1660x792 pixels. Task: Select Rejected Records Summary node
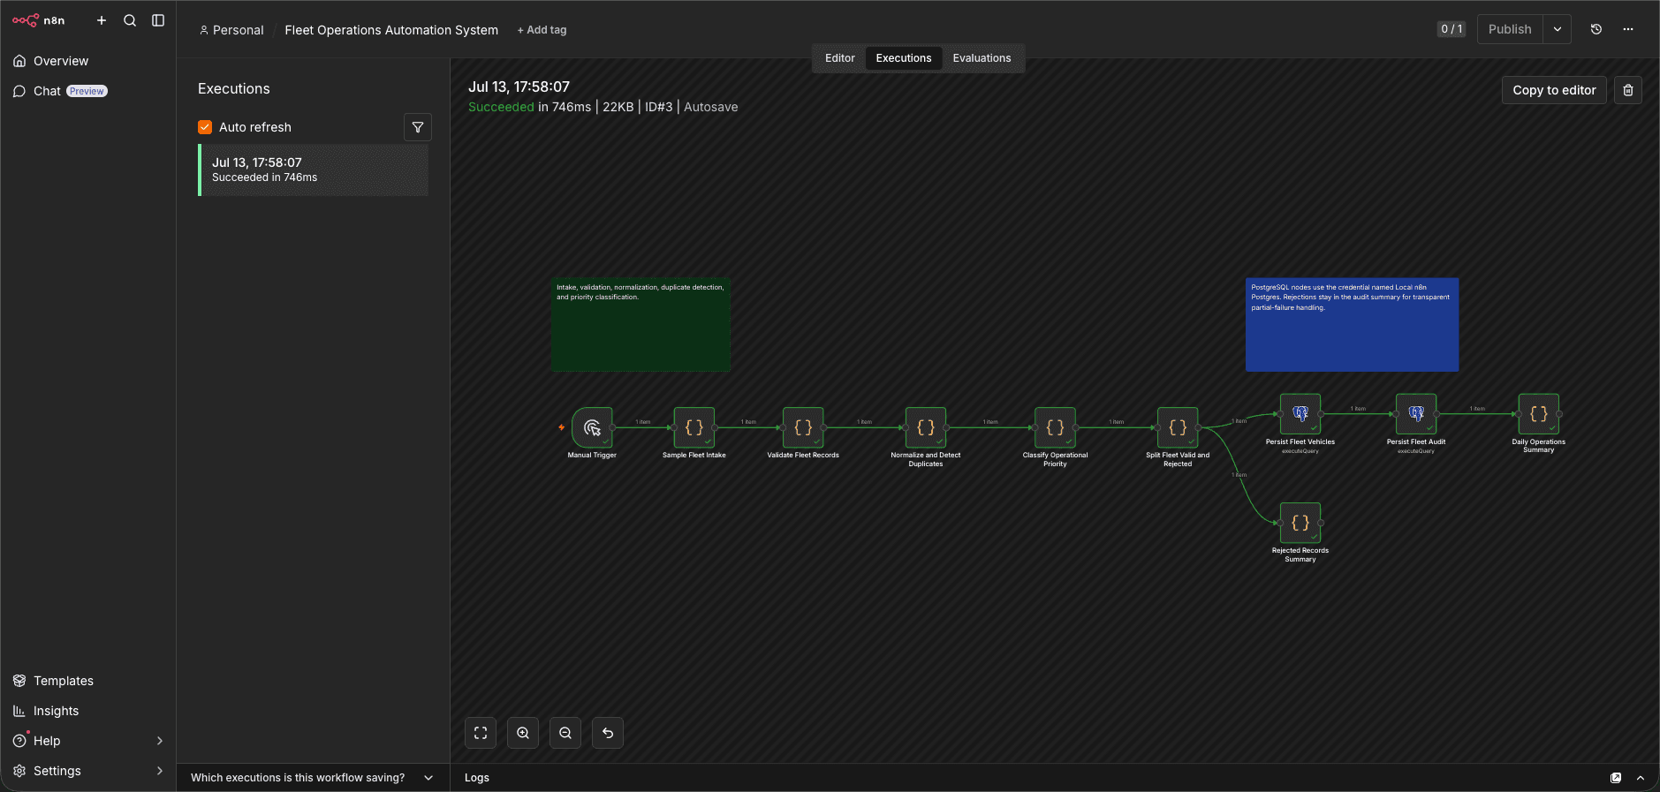[1300, 523]
